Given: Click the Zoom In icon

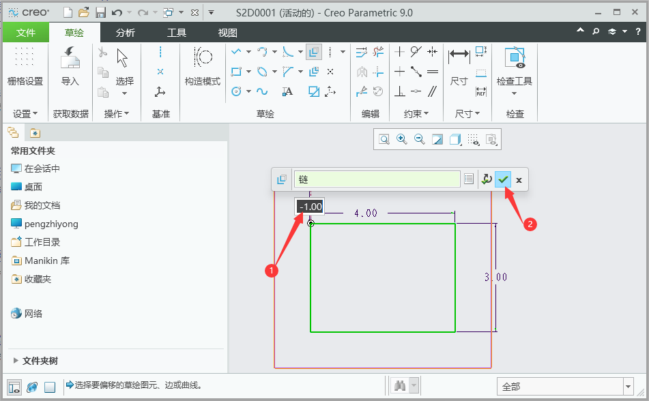Looking at the screenshot, I should point(401,139).
